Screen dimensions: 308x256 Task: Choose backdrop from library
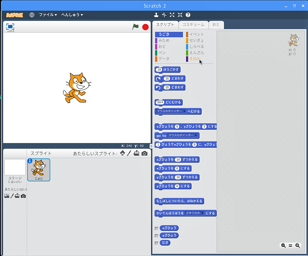point(7,196)
